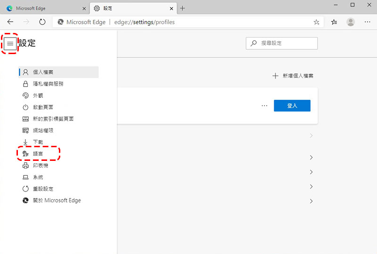
Task: Click the power icon beside 啟動頁面
Action: (25, 107)
